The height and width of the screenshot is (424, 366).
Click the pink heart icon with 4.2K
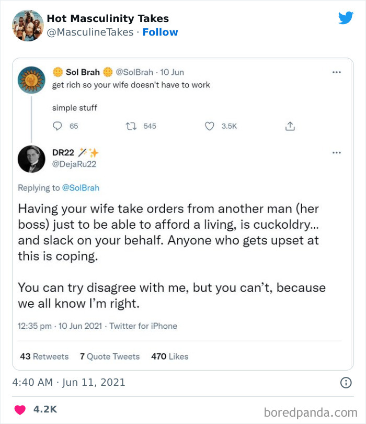click(20, 410)
